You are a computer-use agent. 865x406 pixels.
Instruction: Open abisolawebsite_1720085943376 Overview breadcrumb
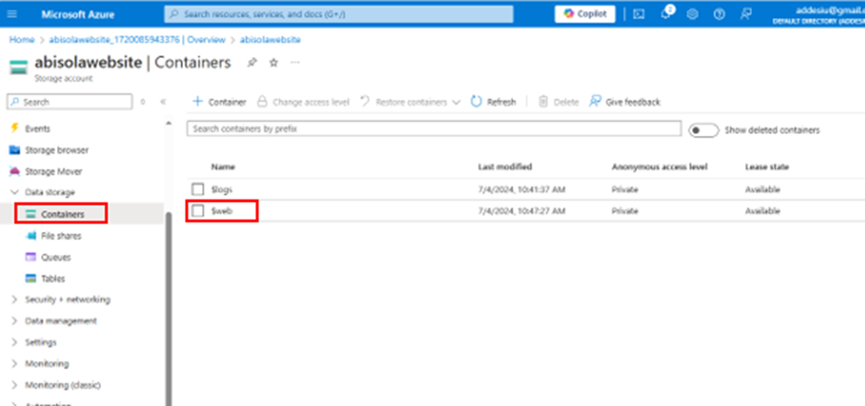click(x=137, y=39)
